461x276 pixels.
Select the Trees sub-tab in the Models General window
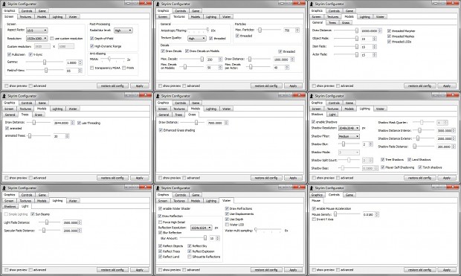[x=332, y=22]
